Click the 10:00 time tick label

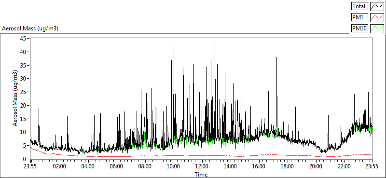pos(174,166)
